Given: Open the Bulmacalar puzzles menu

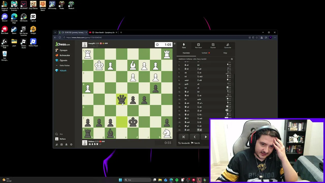Looking at the screenshot, I should pos(63,55).
